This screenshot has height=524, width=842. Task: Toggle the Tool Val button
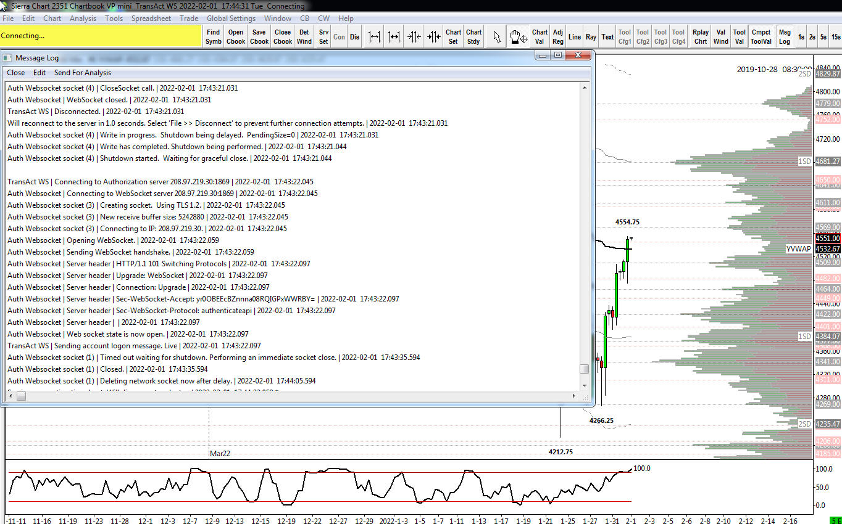(x=740, y=37)
